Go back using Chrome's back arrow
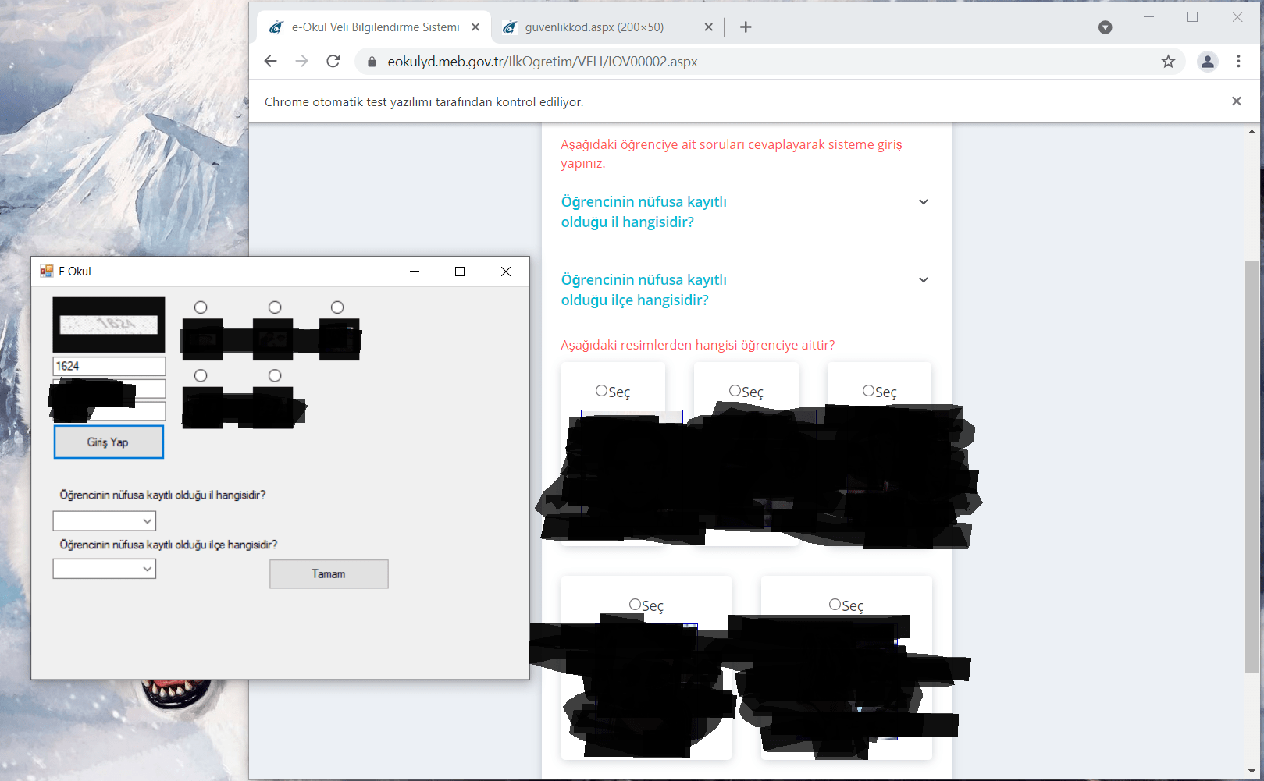The height and width of the screenshot is (781, 1264). tap(270, 61)
